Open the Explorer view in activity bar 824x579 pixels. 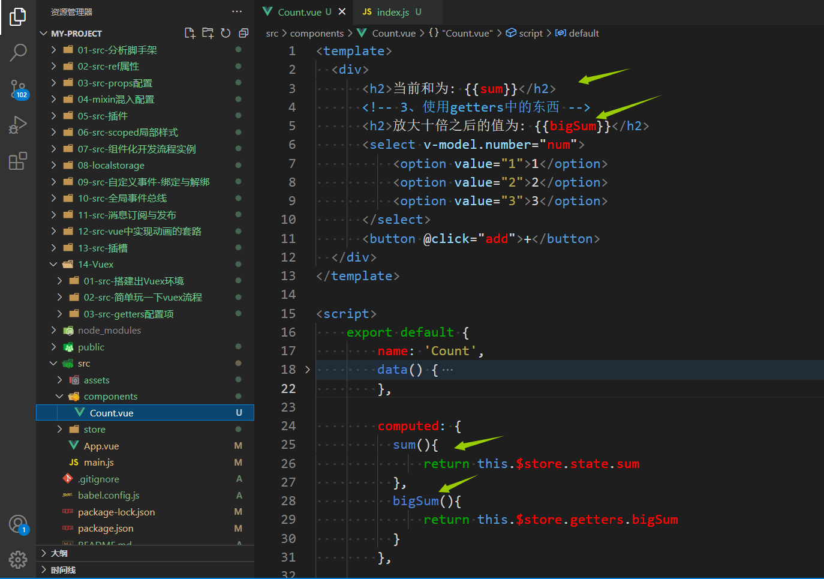pyautogui.click(x=18, y=17)
